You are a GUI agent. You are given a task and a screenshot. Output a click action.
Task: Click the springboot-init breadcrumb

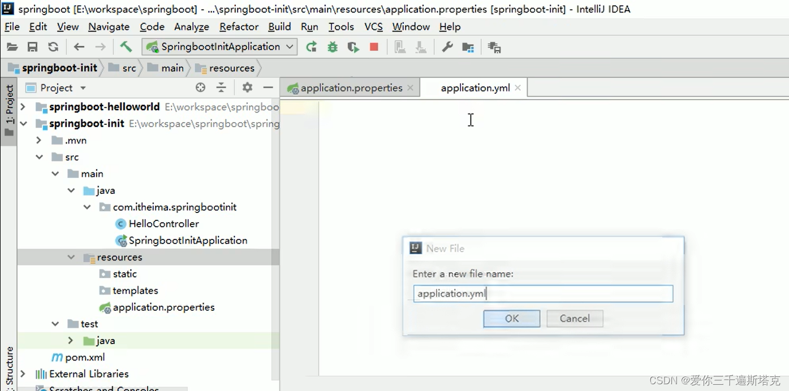pyautogui.click(x=53, y=68)
